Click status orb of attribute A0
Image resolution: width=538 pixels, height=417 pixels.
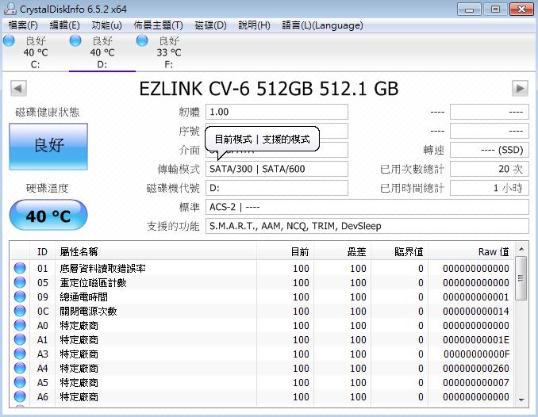click(x=20, y=326)
